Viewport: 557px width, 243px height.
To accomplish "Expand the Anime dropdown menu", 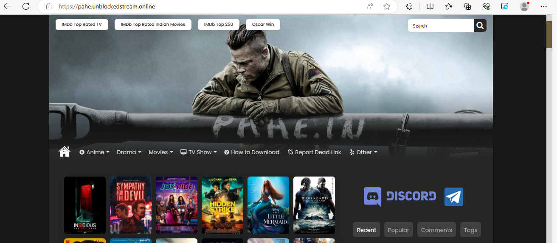I will click(94, 152).
